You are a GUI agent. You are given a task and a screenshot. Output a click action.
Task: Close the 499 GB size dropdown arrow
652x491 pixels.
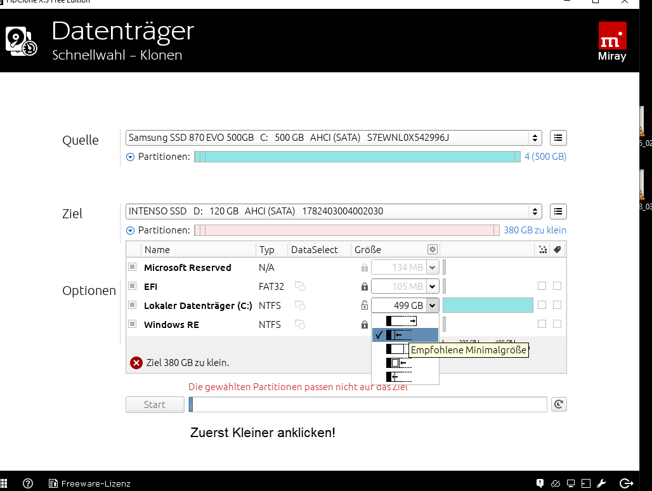coord(433,306)
